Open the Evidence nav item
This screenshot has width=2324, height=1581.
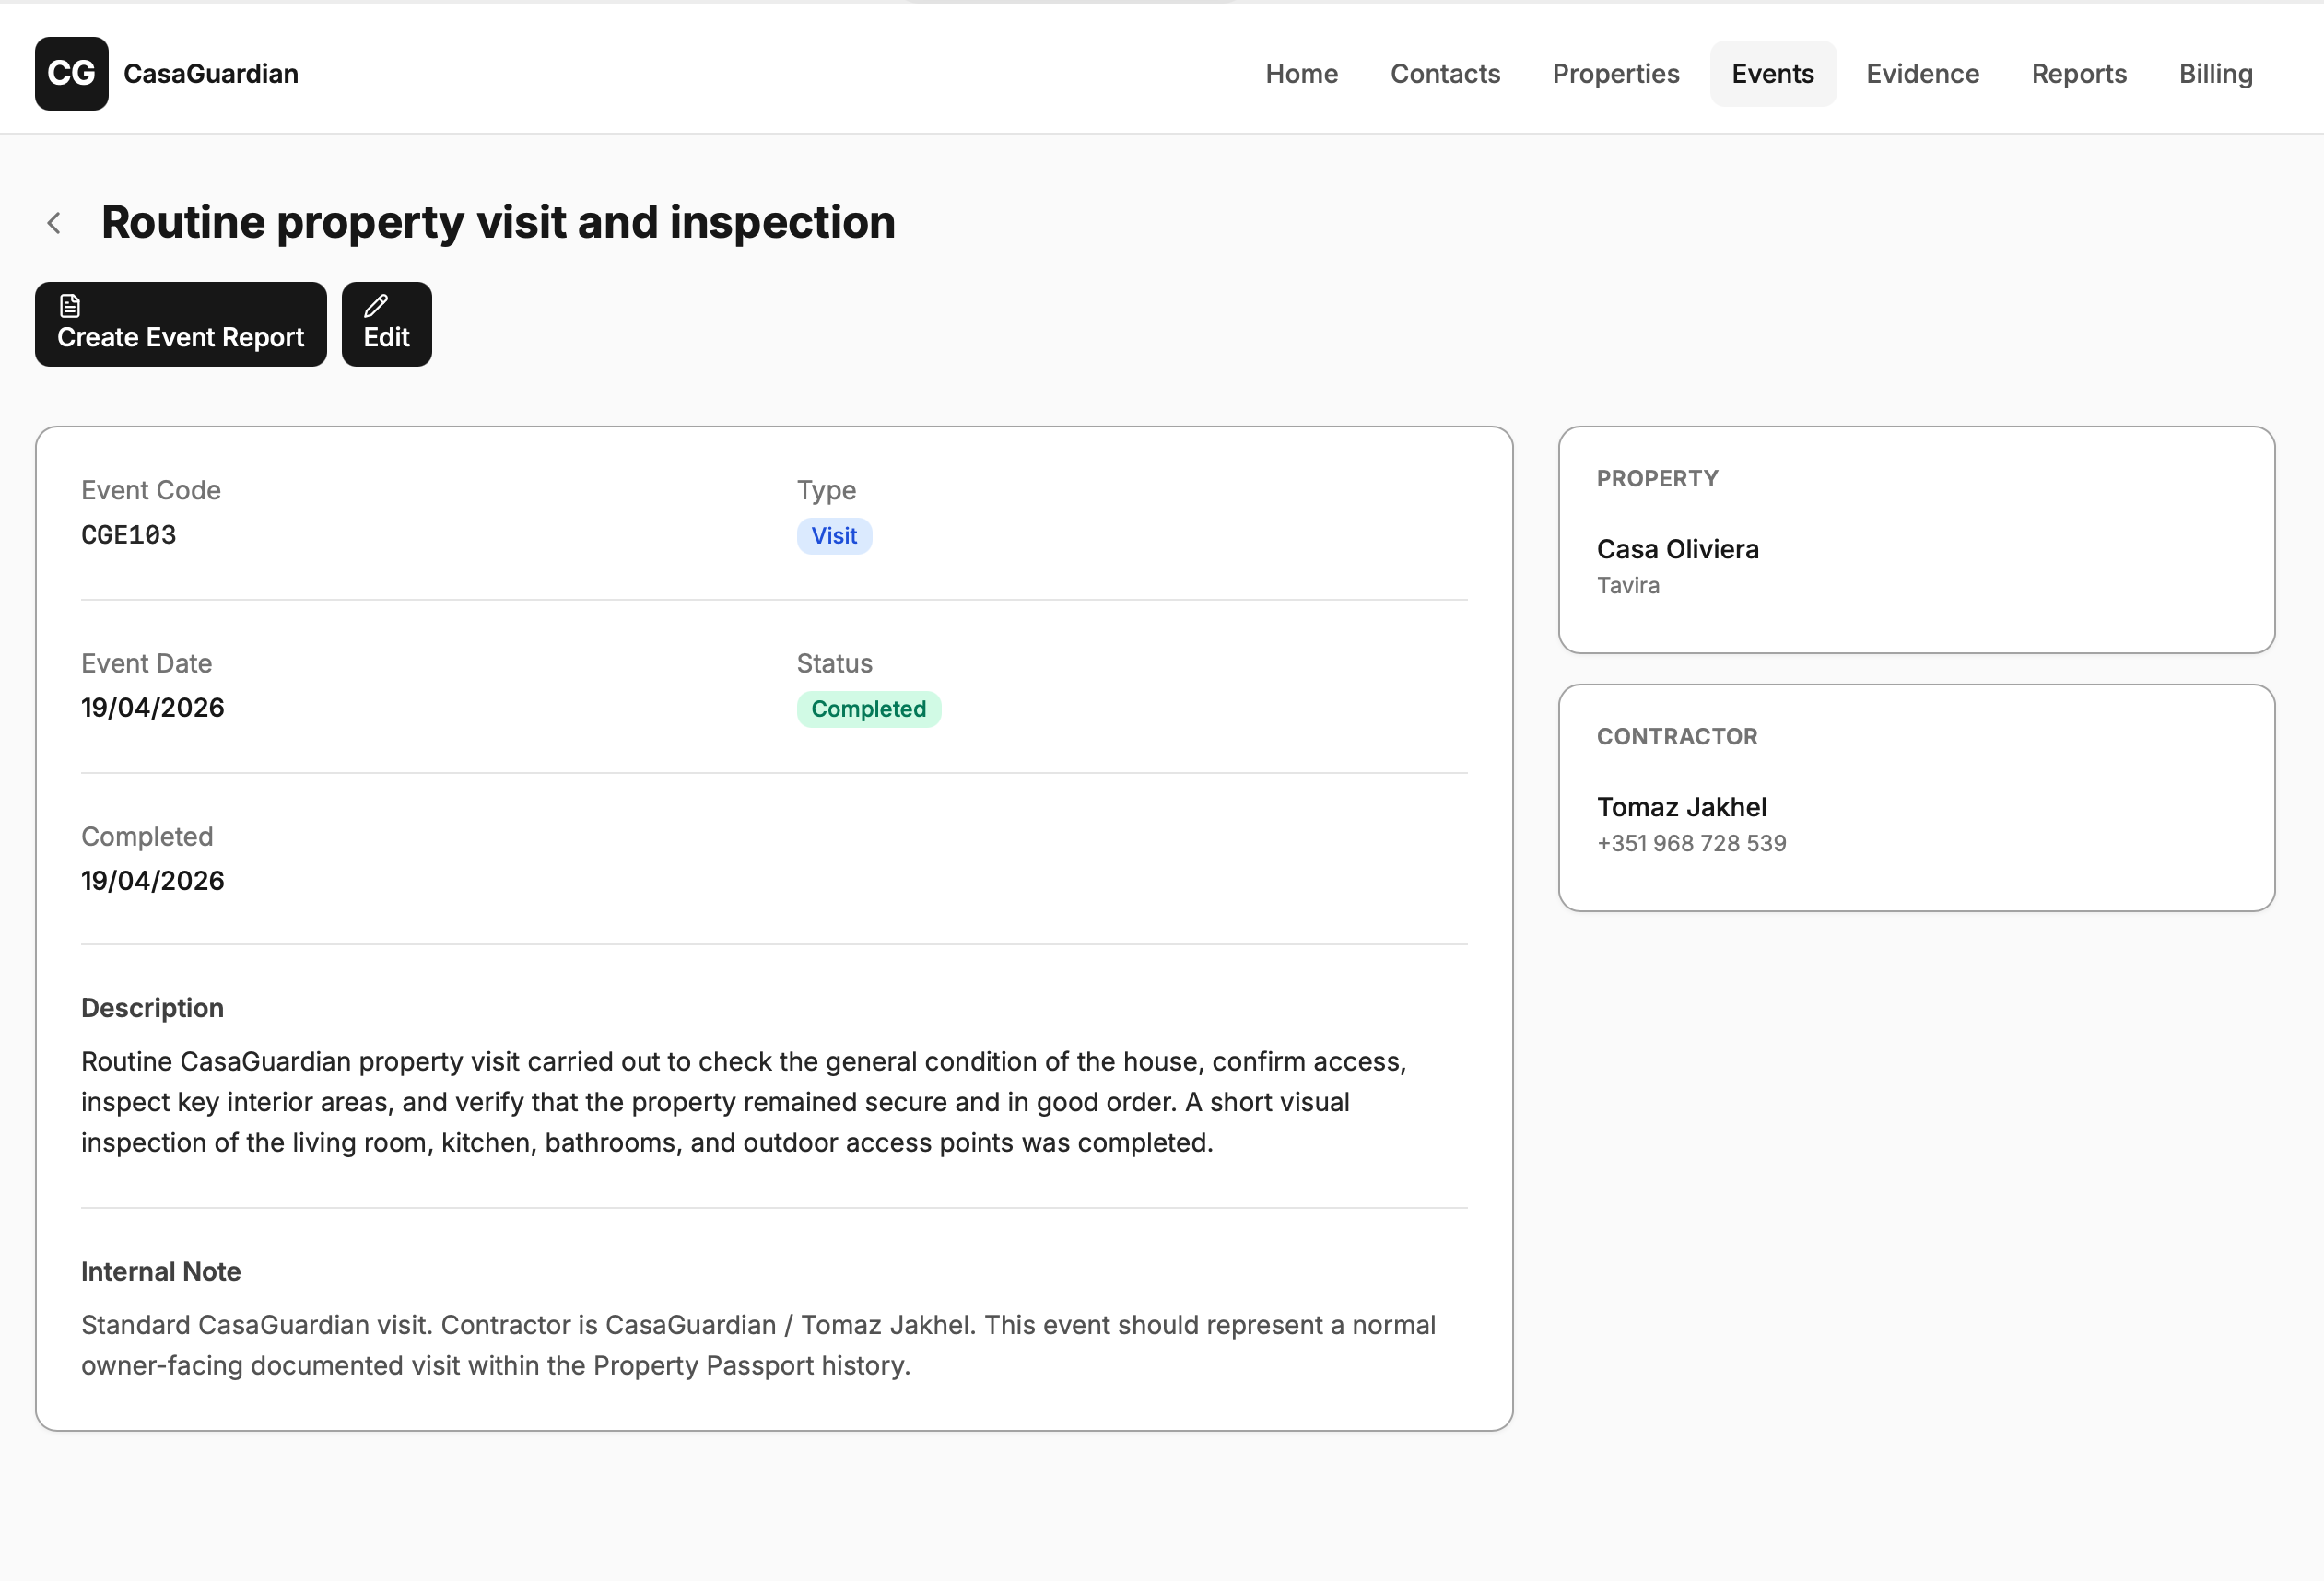coord(1922,73)
